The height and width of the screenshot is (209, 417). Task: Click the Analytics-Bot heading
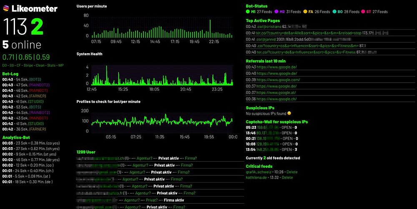point(16,138)
